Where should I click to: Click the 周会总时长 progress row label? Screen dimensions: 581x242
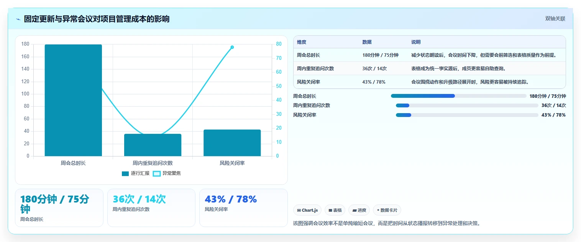[x=305, y=96]
